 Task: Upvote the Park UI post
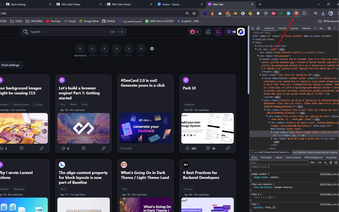click(187, 148)
